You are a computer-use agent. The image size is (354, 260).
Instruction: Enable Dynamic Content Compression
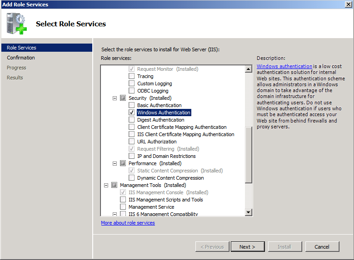tap(132, 178)
